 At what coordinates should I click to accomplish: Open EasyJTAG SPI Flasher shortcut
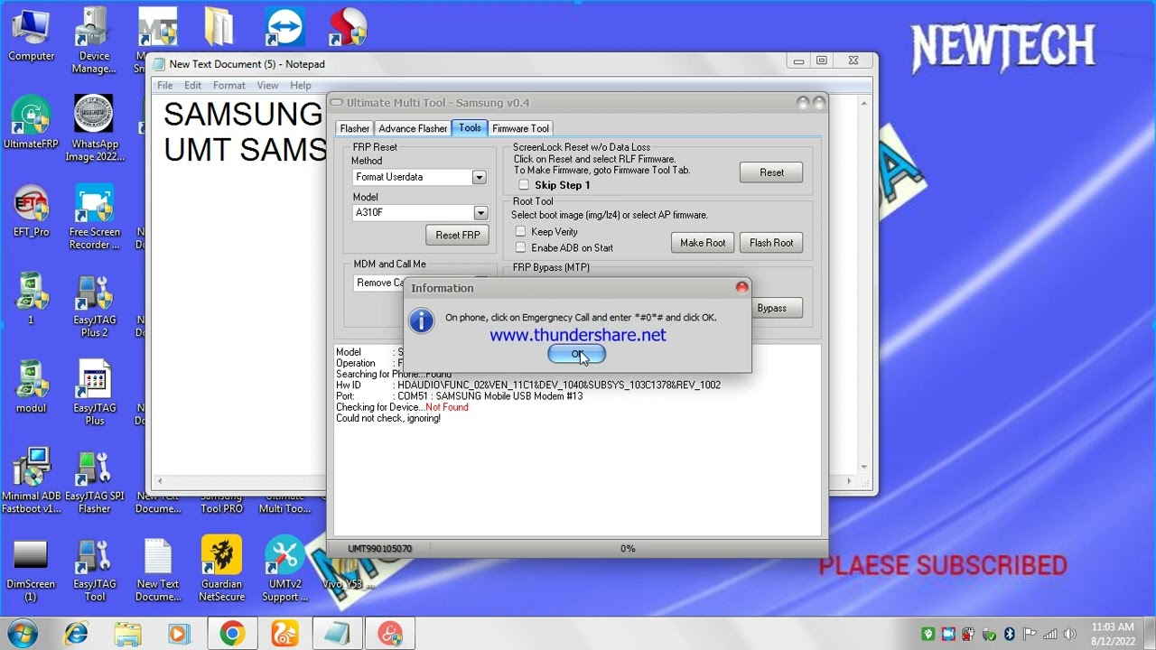coord(94,481)
